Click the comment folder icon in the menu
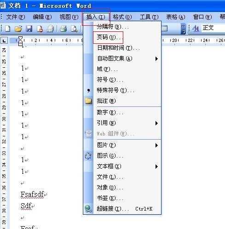 [x=88, y=101]
